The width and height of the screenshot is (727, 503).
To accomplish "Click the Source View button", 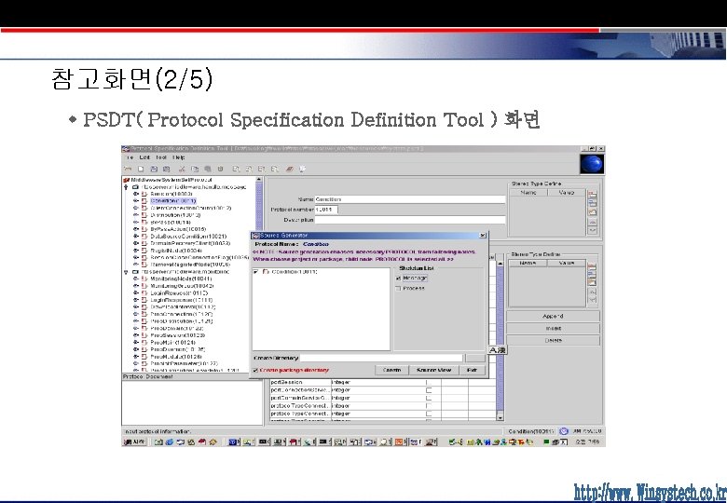I will click(433, 371).
